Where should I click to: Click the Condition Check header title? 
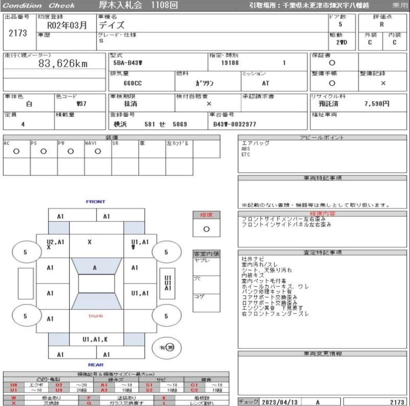pos(39,5)
